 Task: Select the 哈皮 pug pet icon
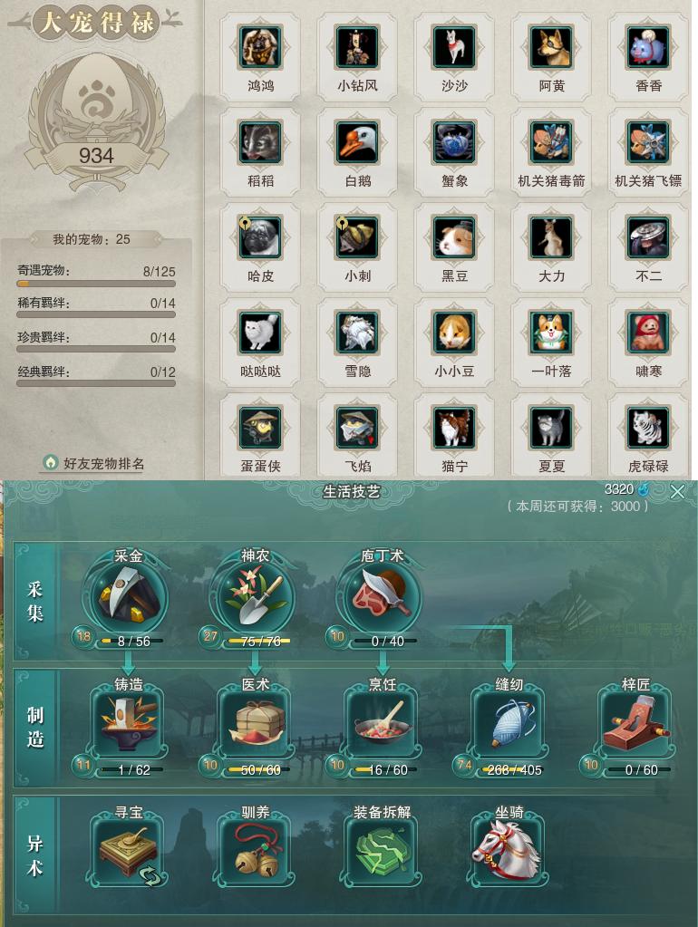(x=260, y=237)
